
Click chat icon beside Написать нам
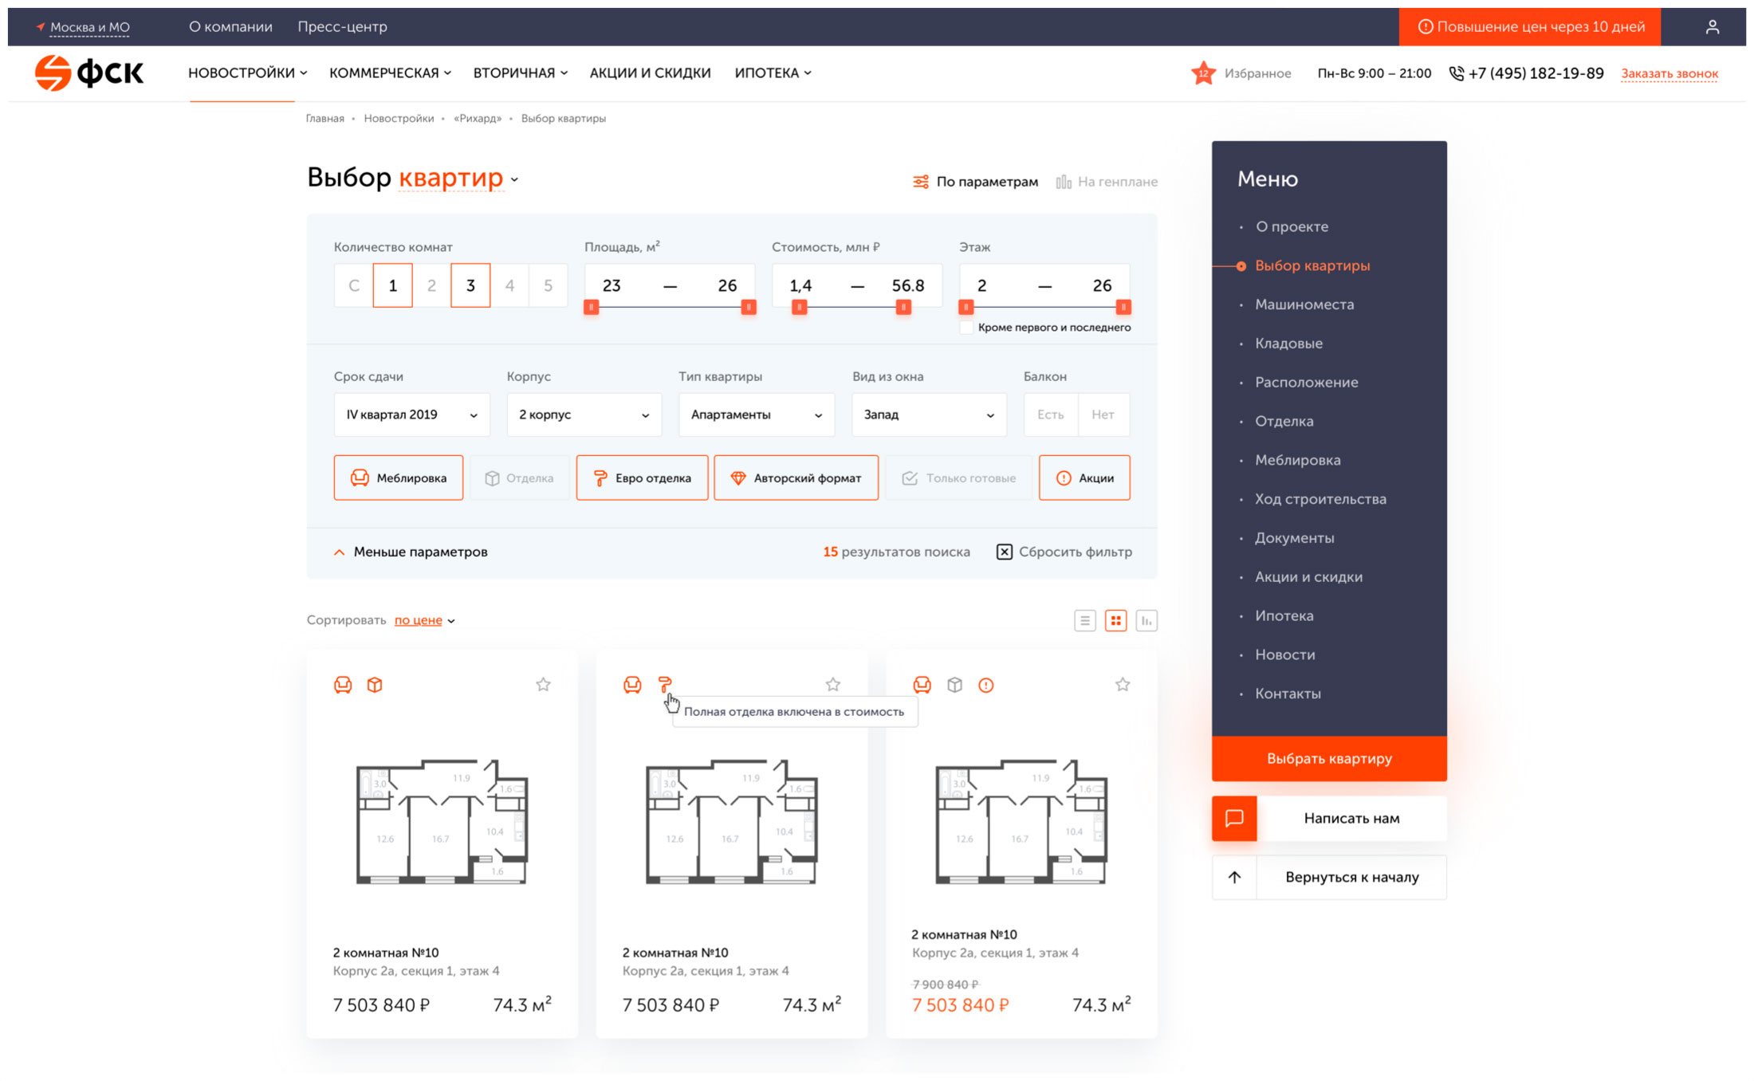click(x=1234, y=818)
